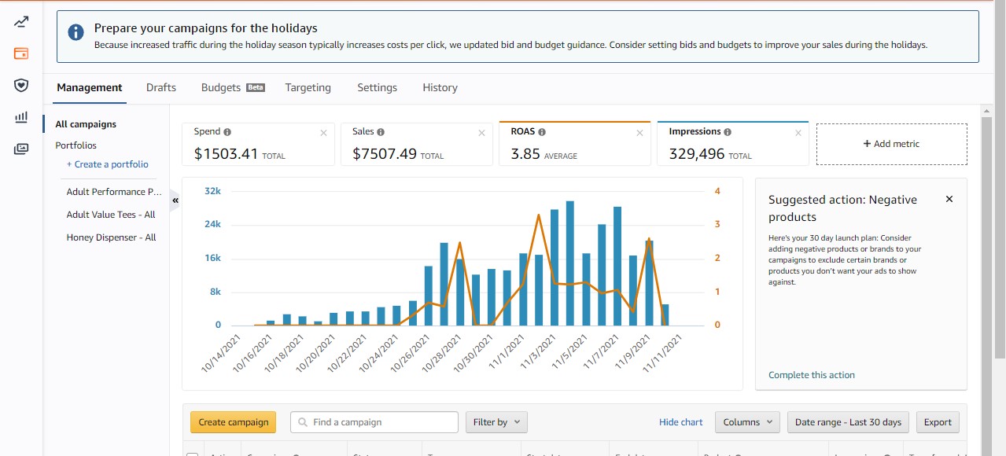
Task: Click the Export button
Action: pyautogui.click(x=938, y=422)
